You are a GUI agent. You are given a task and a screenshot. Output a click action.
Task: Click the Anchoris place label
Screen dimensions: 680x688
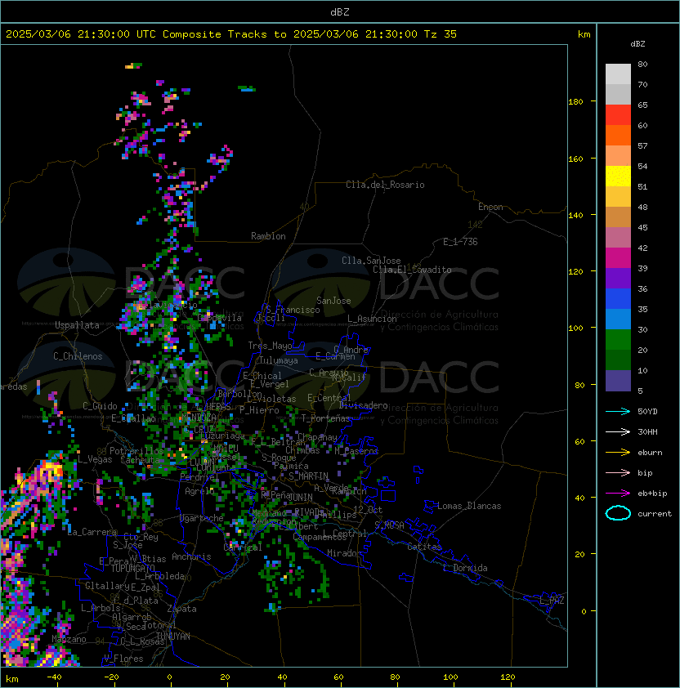coord(191,556)
